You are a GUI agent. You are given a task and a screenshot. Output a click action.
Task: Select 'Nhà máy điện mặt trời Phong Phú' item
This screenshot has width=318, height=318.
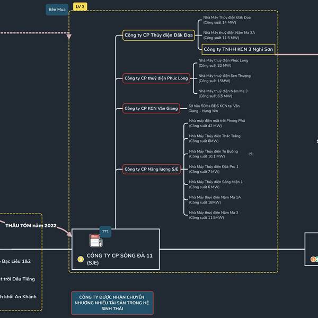217,123
